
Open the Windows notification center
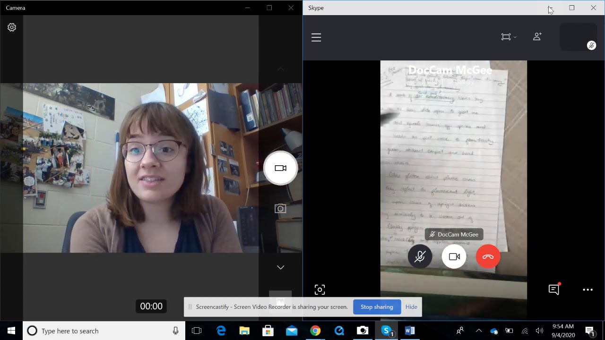coord(590,331)
